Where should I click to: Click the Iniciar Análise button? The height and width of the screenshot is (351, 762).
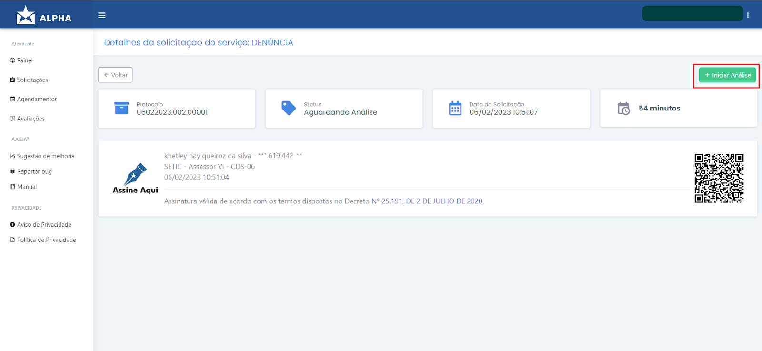727,75
